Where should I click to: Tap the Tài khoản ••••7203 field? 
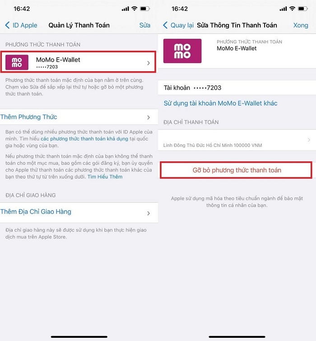tap(237, 88)
